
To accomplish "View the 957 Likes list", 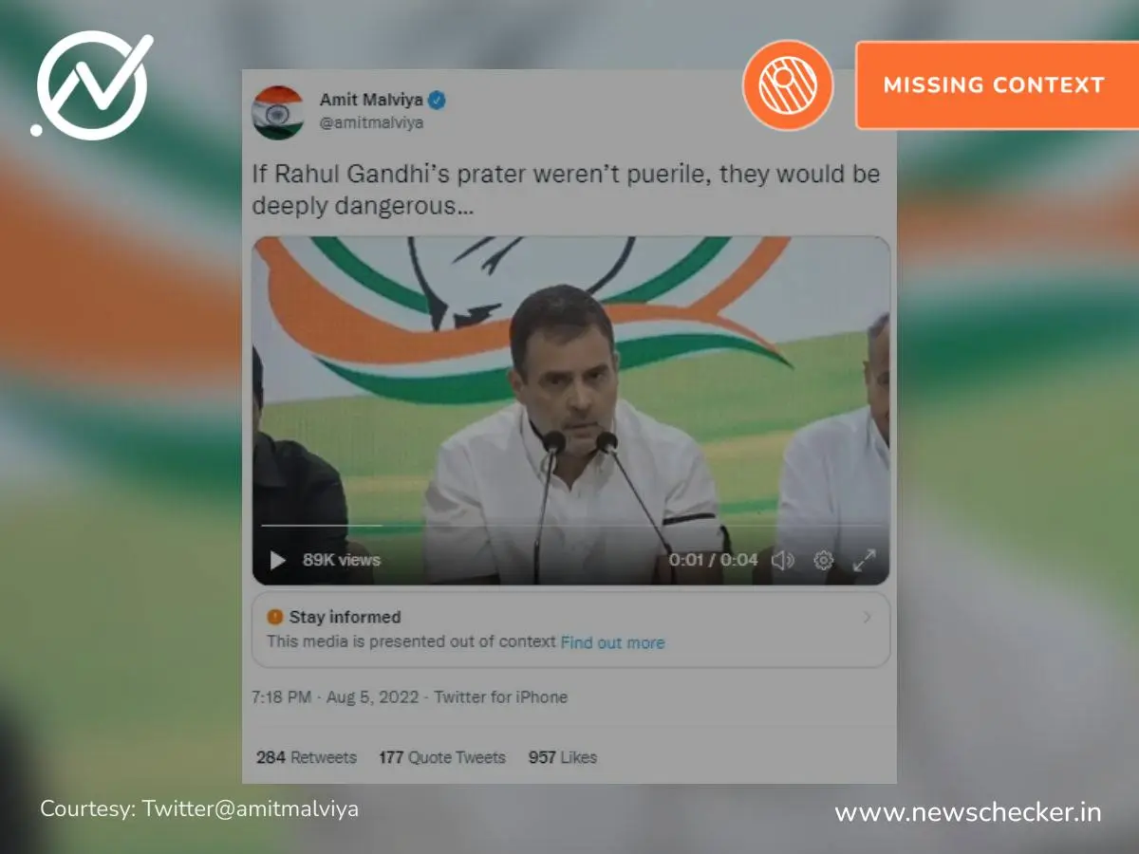I will pyautogui.click(x=563, y=757).
